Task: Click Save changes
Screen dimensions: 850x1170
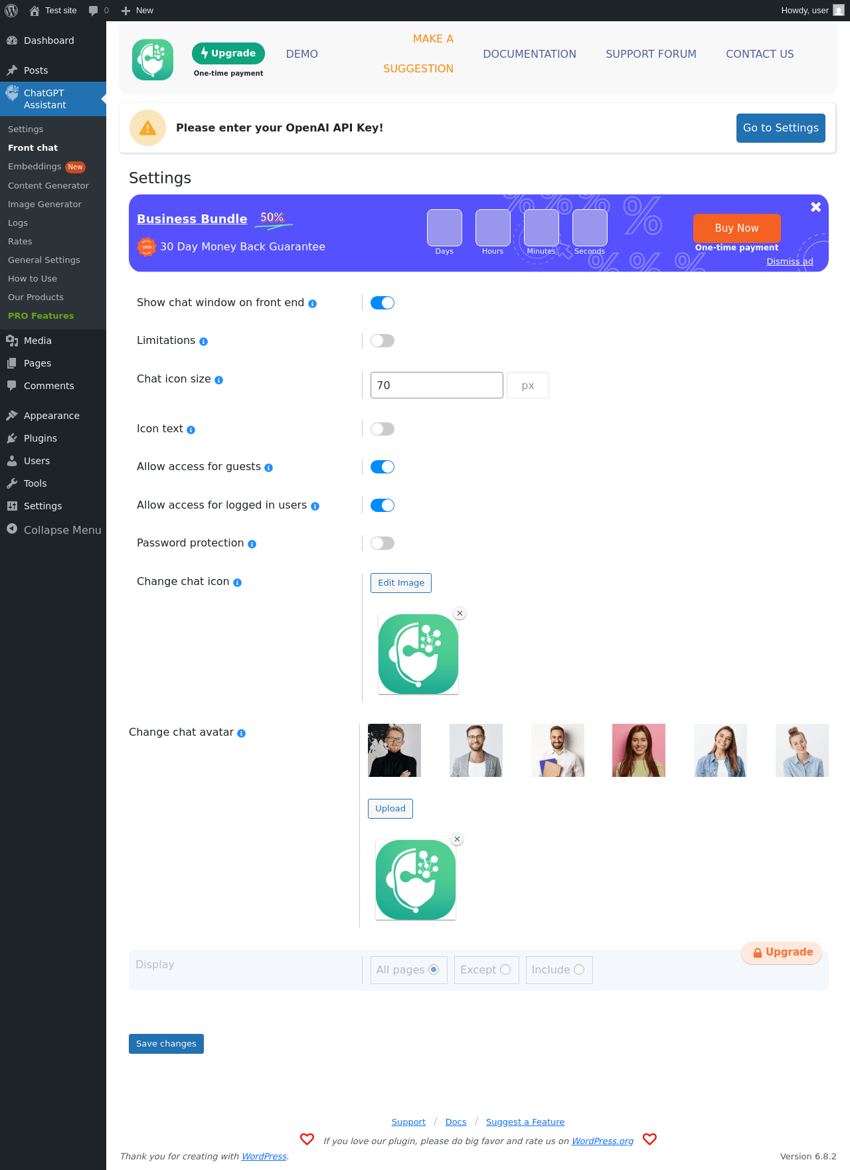Action: click(166, 1044)
